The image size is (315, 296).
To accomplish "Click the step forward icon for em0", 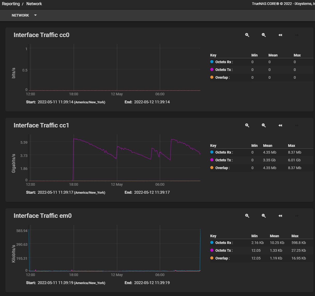I will pyautogui.click(x=297, y=216).
